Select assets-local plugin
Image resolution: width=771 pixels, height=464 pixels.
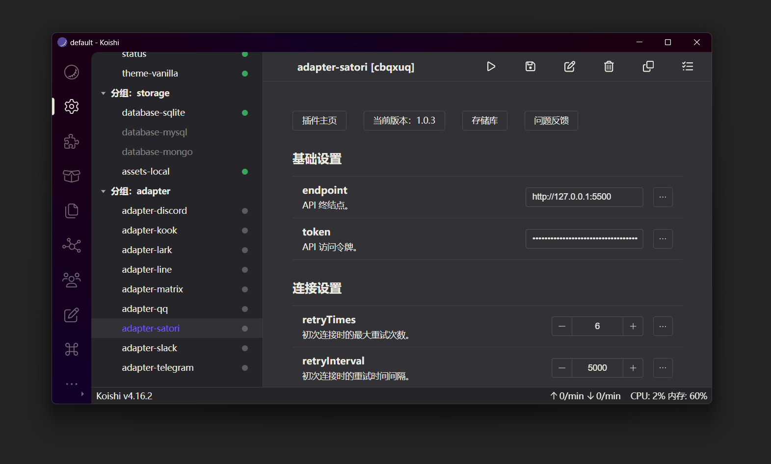click(x=177, y=172)
